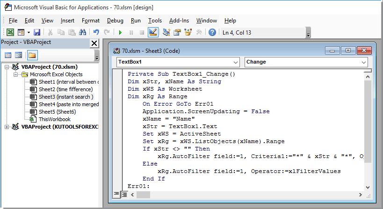Undo the last action
The height and width of the screenshot is (209, 383).
[x=96, y=32]
